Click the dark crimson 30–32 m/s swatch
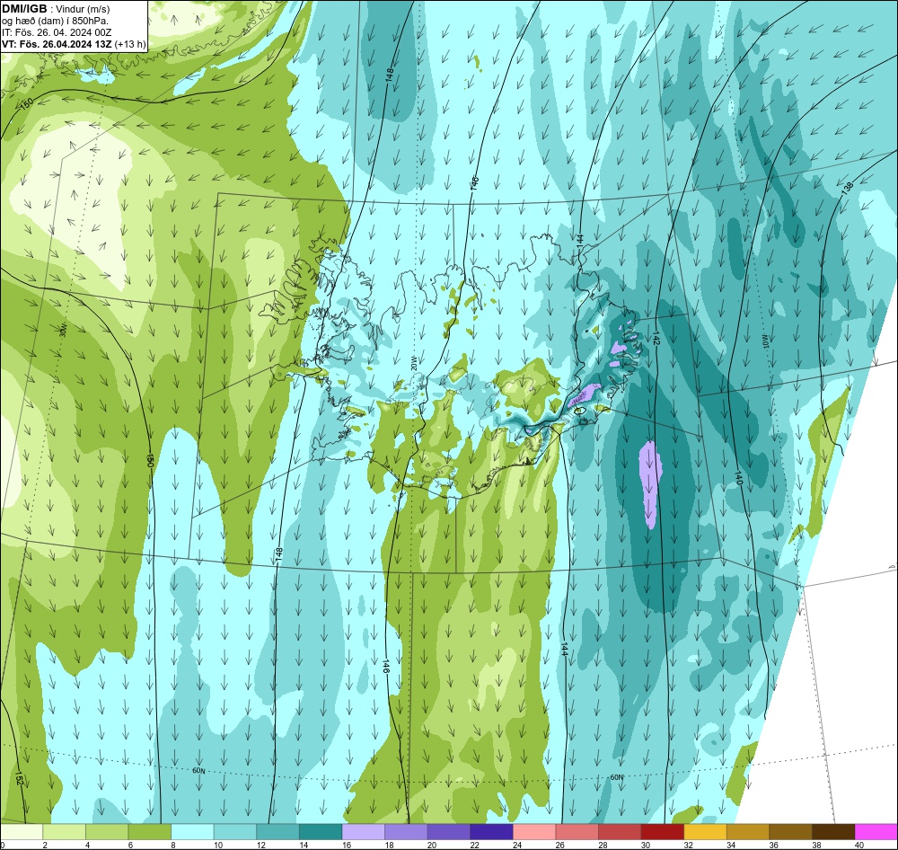This screenshot has width=898, height=850. point(662,832)
